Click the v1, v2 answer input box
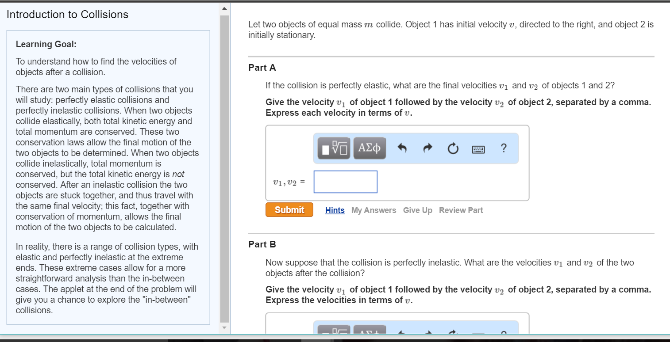The height and width of the screenshot is (342, 670). (345, 182)
